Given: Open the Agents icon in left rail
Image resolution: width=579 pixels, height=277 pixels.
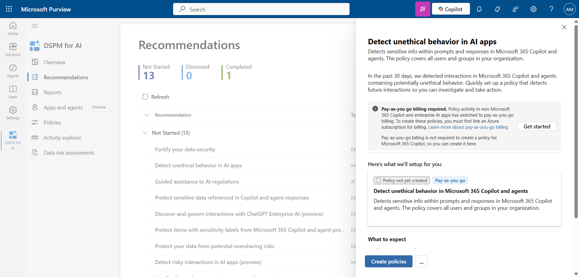Looking at the screenshot, I should tap(13, 71).
